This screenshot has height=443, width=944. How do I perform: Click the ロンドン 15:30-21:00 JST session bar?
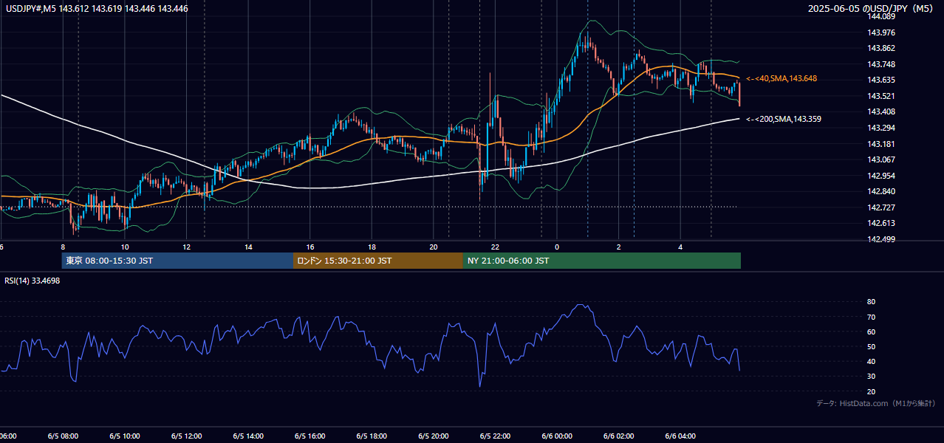(378, 261)
